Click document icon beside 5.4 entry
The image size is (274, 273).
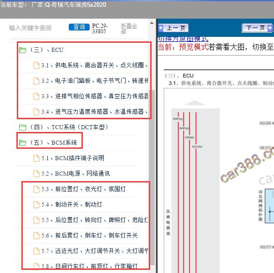(x=36, y=205)
